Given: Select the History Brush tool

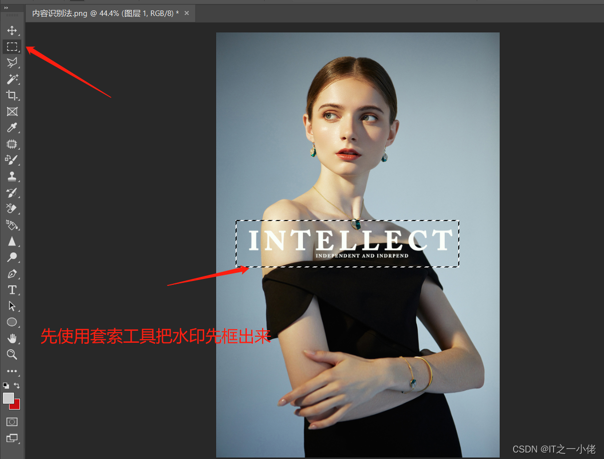Looking at the screenshot, I should coord(12,193).
